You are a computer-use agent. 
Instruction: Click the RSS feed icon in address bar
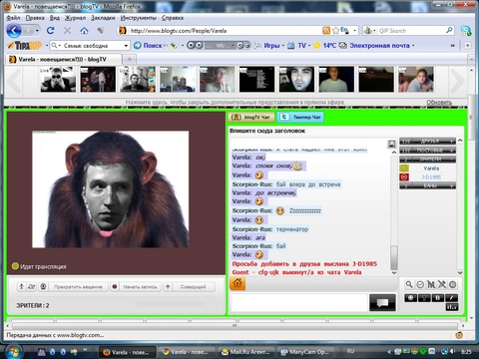326,31
